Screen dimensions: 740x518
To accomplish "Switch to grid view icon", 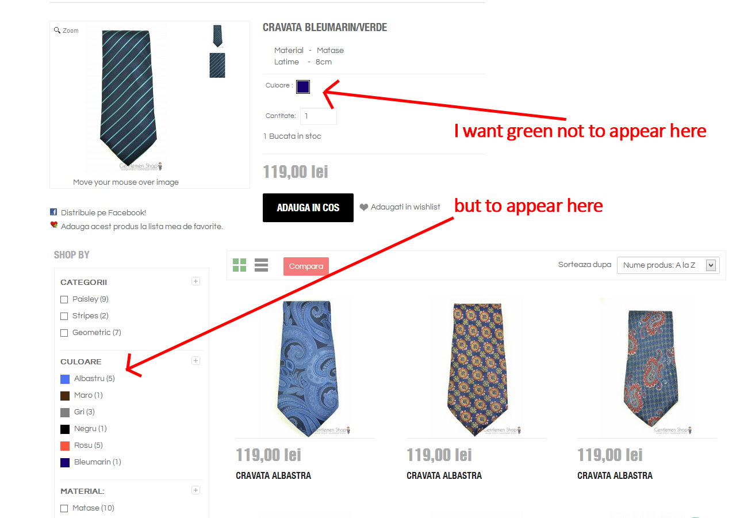I will coord(239,265).
